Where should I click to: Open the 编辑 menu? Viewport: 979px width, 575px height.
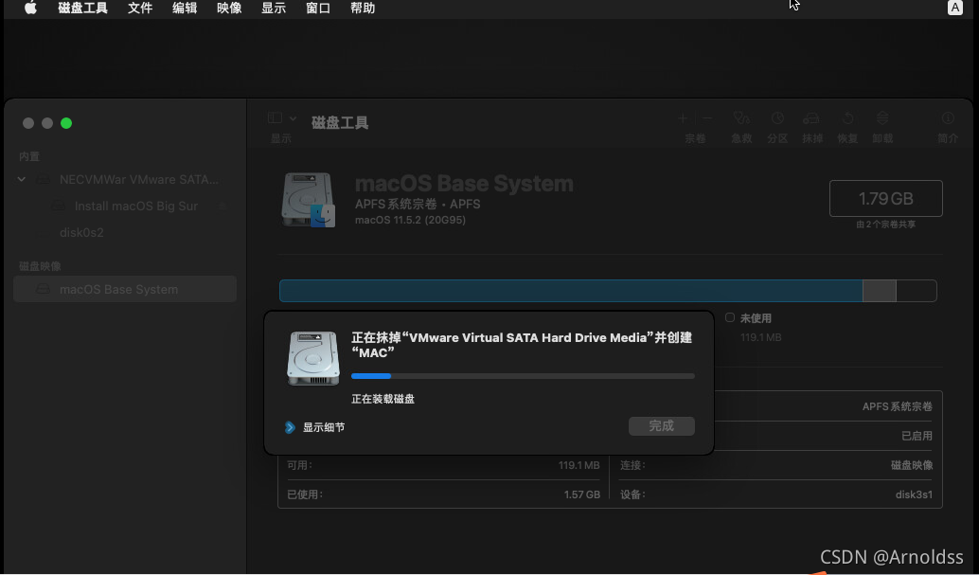coord(185,9)
